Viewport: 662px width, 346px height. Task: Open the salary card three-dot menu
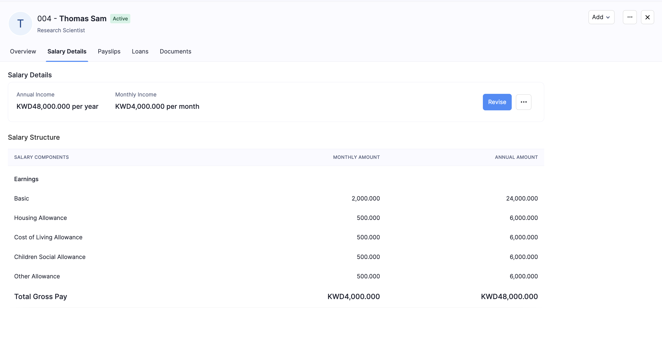coord(524,102)
